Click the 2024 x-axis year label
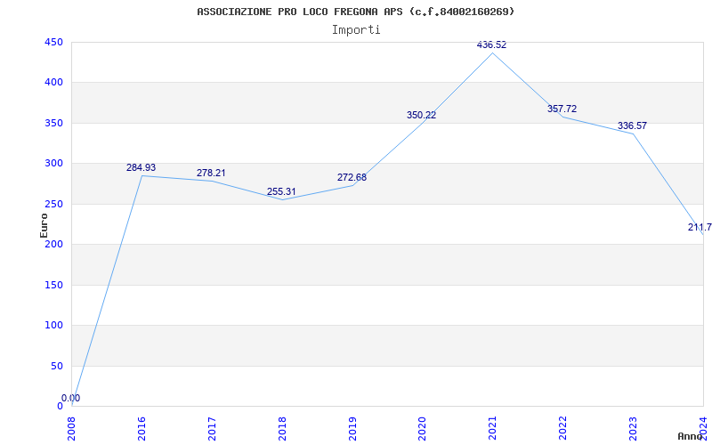Screen dimensions: 712x445 703,428
